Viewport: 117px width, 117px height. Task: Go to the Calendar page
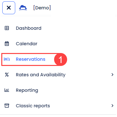point(27,44)
